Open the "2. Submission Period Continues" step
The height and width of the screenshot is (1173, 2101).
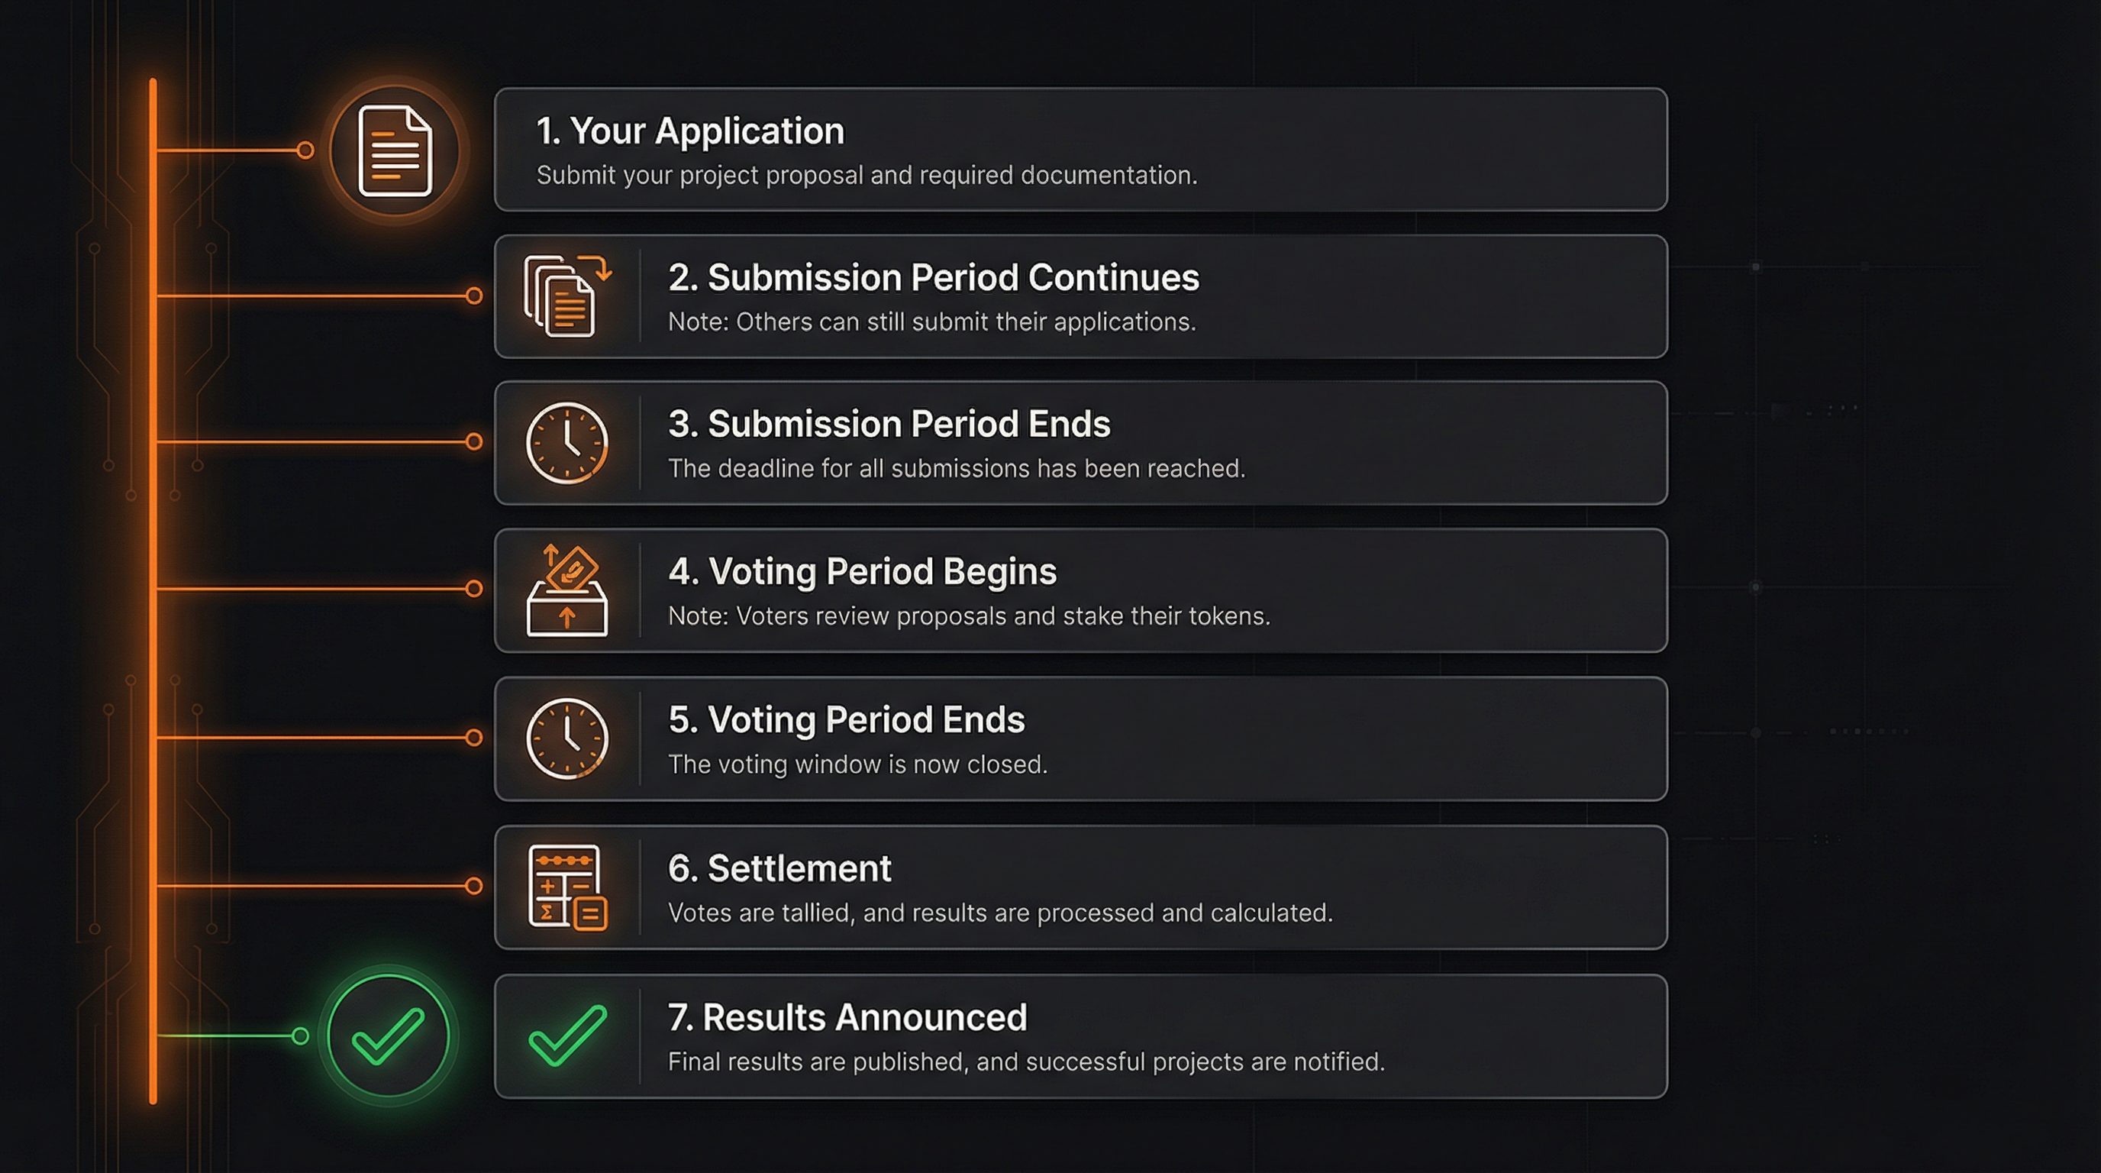point(933,278)
